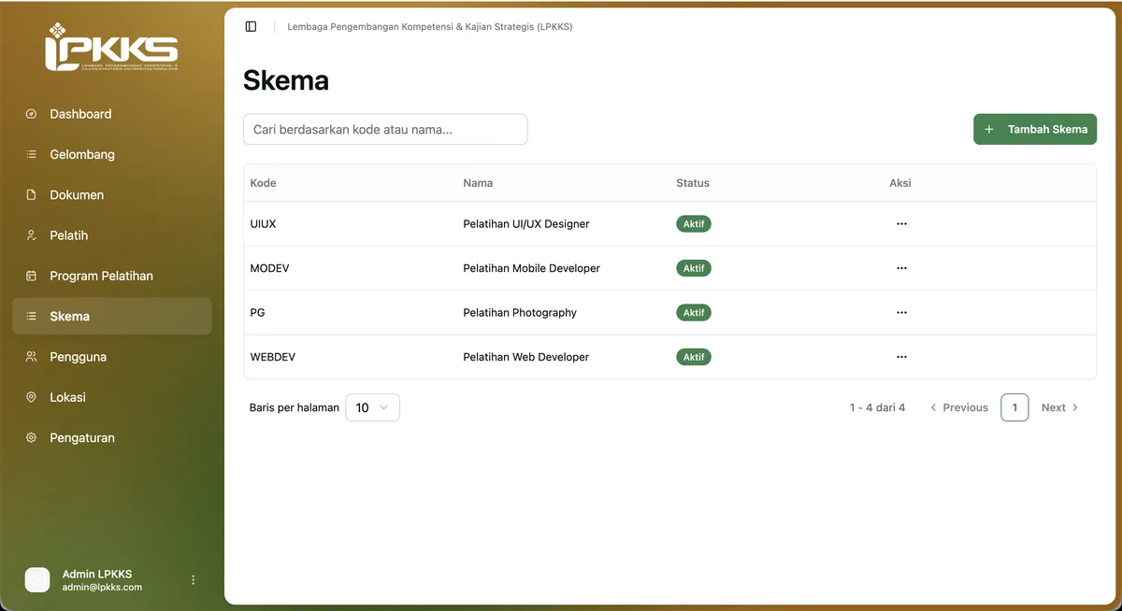Screen dimensions: 1122x611
Task: Open the Dashboard menu item
Action: point(112,114)
